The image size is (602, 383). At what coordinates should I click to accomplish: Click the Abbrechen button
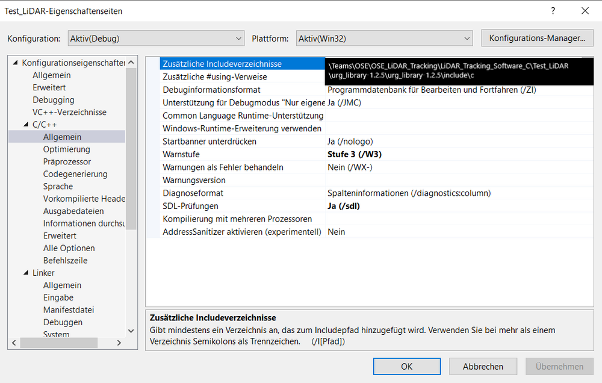click(483, 366)
